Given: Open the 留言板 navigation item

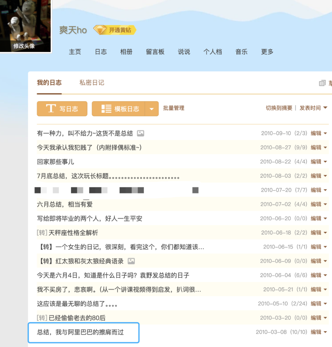Looking at the screenshot, I should tap(155, 52).
